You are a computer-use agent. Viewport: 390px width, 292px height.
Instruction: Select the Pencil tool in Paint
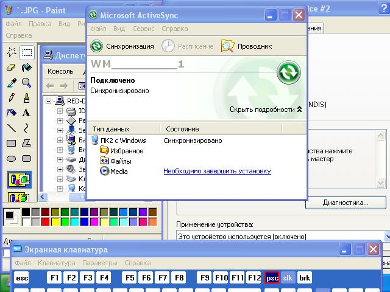coord(12,97)
